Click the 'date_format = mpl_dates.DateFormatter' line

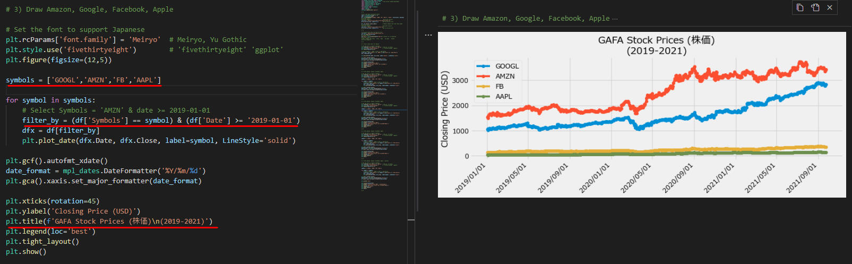tap(106, 171)
